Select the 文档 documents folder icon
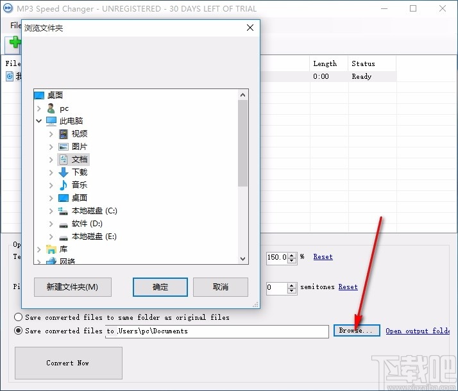Image resolution: width=458 pixels, height=391 pixels. coord(64,160)
